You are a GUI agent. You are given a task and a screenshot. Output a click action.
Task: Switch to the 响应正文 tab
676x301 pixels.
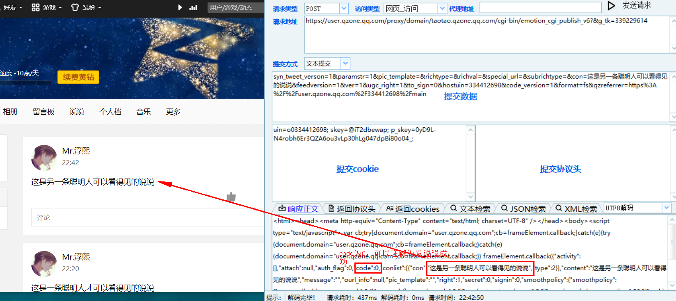click(298, 209)
